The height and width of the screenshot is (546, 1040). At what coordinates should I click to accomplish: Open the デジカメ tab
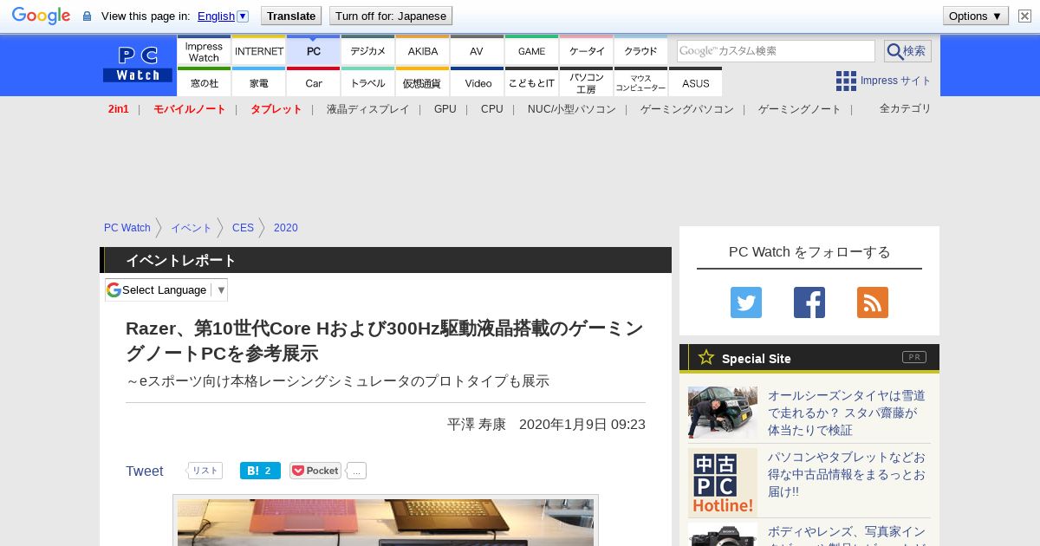368,51
